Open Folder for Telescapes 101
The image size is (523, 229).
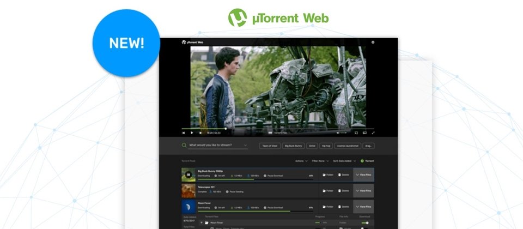click(328, 191)
